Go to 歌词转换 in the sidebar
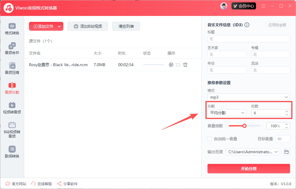This screenshot has height=189, width=296. point(12,152)
